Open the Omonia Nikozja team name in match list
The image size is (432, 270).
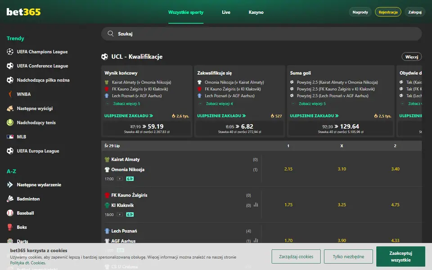click(127, 170)
